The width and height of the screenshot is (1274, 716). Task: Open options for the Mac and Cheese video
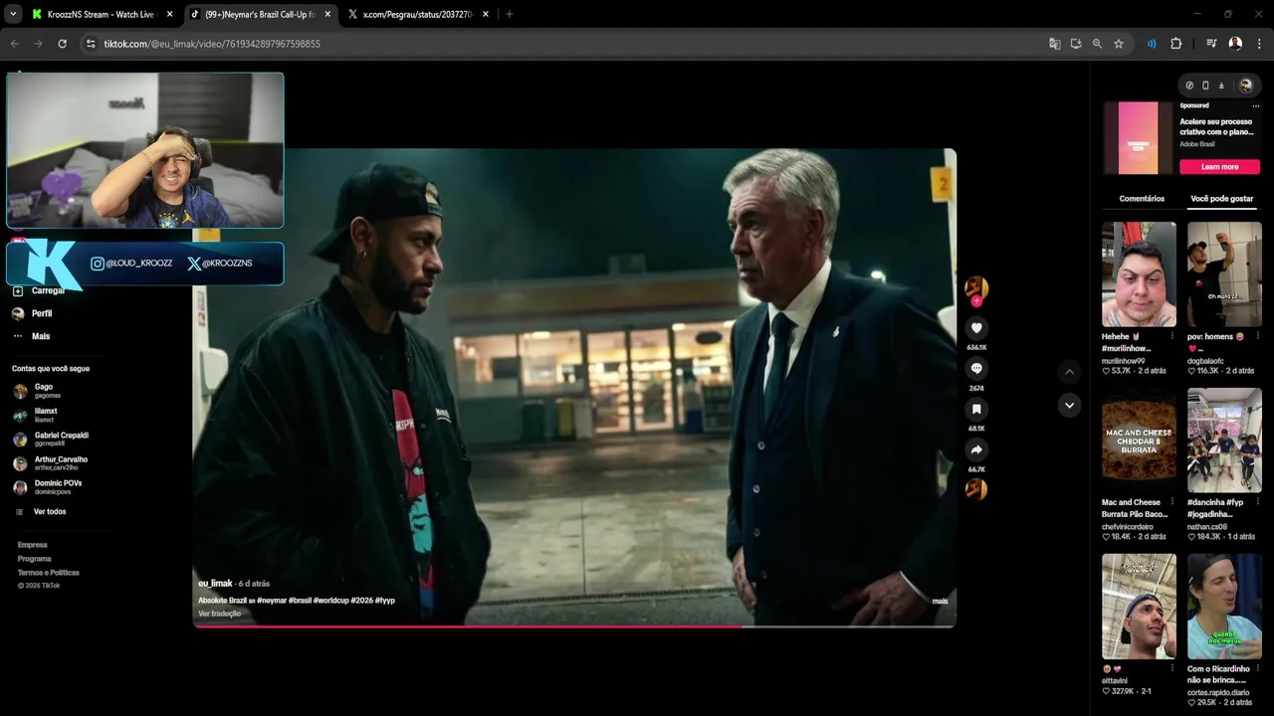(1171, 502)
